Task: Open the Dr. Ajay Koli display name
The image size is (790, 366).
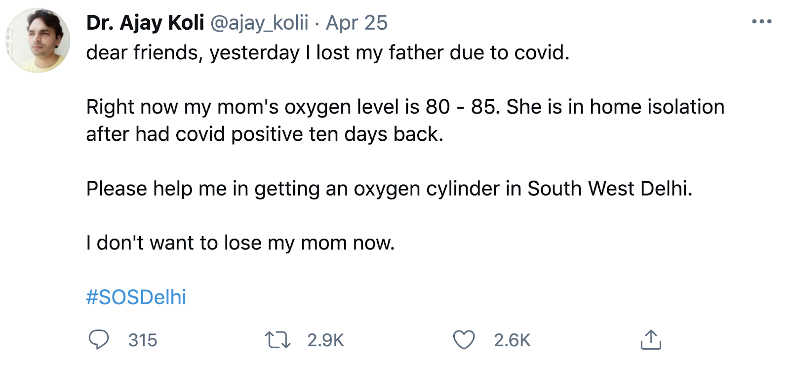Action: click(145, 23)
